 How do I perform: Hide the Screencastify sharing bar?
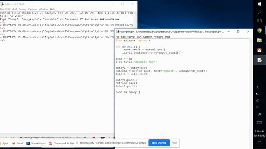(x=174, y=143)
